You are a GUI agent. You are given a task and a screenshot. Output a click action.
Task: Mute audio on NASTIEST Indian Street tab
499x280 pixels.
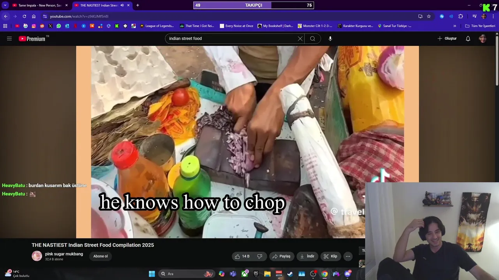(x=122, y=5)
